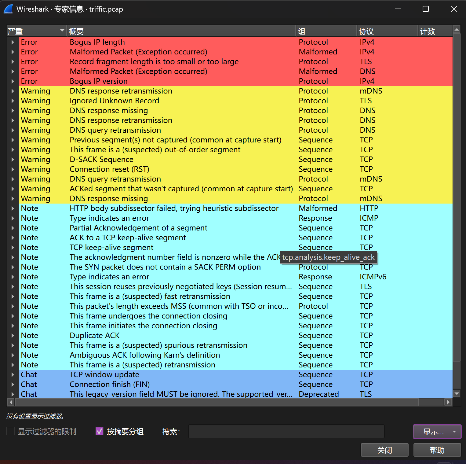
Task: Select 'This frame is a (suspected) out-of-order segment'
Action: click(155, 150)
